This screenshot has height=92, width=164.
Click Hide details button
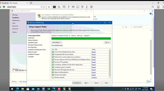click(57, 42)
